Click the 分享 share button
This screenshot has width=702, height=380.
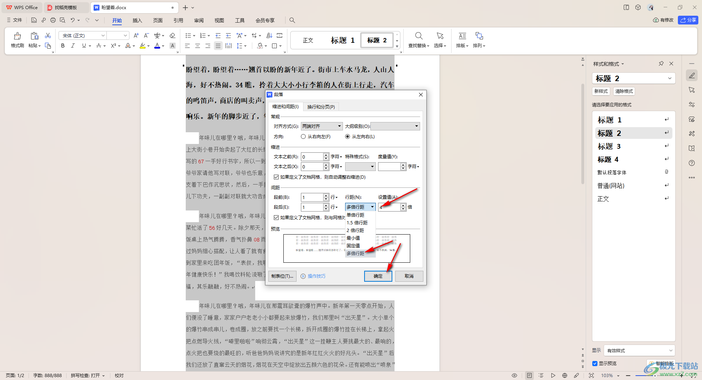pos(688,20)
